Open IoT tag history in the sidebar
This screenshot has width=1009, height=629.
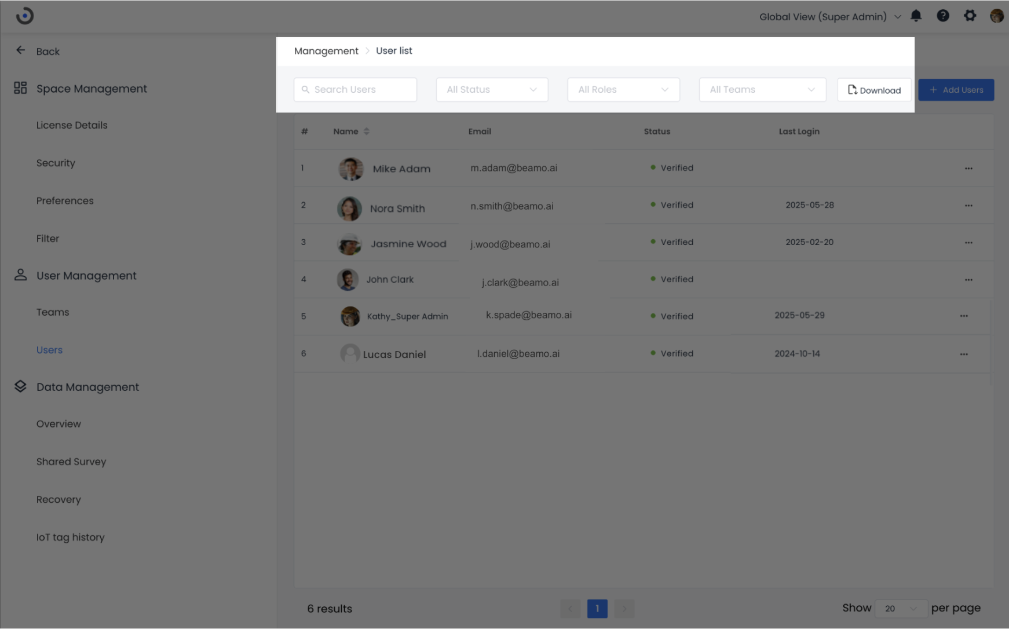(70, 537)
